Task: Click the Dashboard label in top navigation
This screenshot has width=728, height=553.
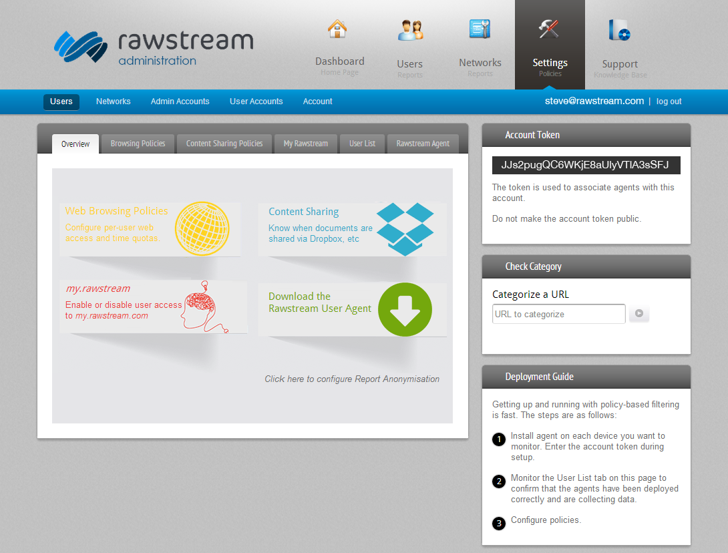Action: pos(339,61)
